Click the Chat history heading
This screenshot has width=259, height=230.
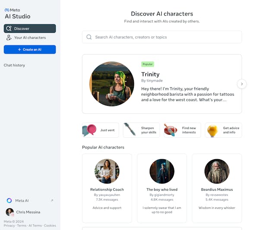click(x=14, y=65)
